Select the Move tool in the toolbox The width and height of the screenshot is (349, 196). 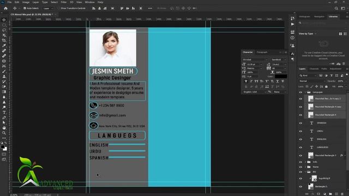coord(4,20)
